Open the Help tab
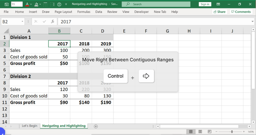The width and height of the screenshot is (256, 135). point(175,12)
